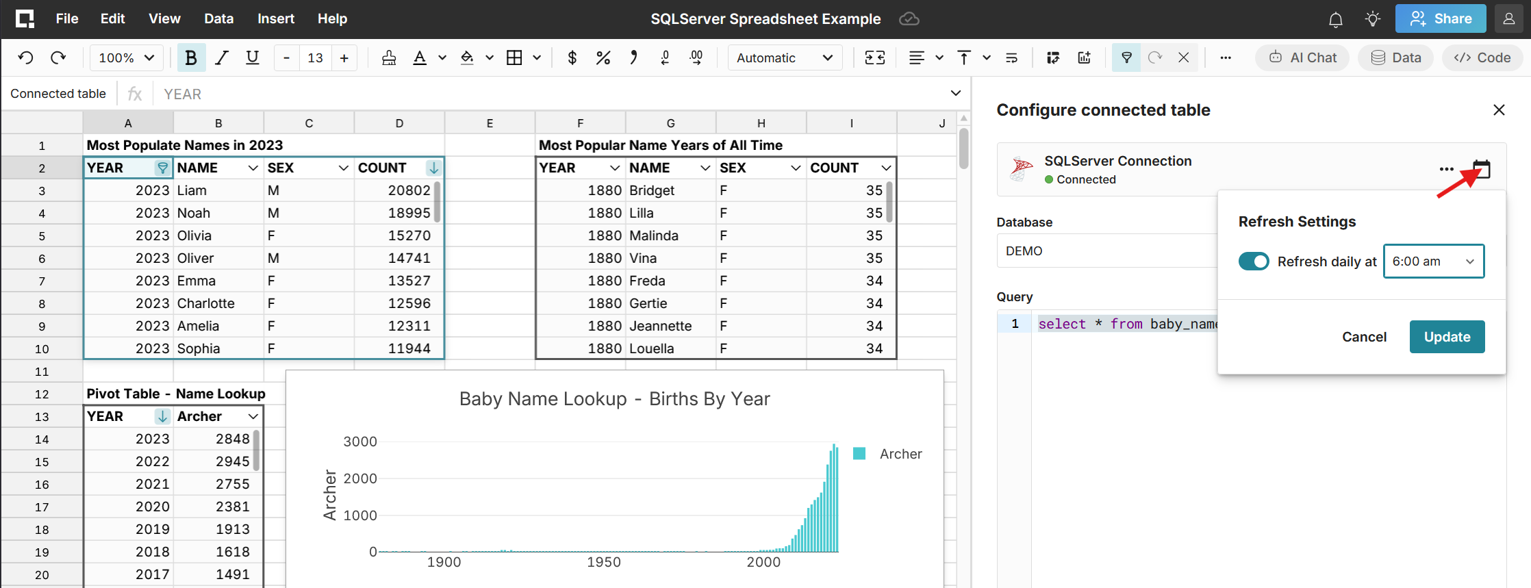Viewport: 1531px width, 588px height.
Task: Apply underline formatting
Action: point(253,58)
